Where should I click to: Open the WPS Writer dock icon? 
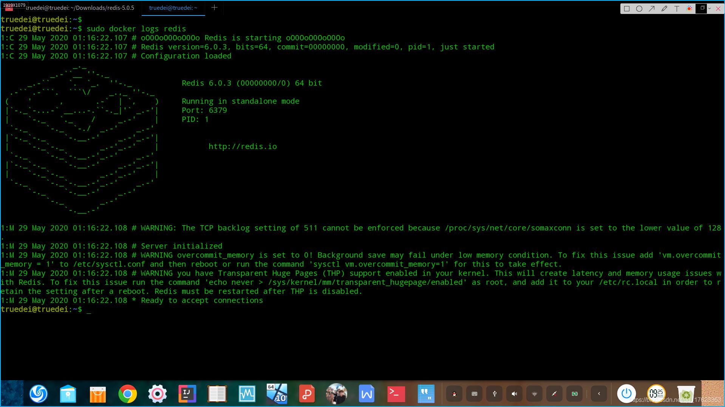pos(366,394)
